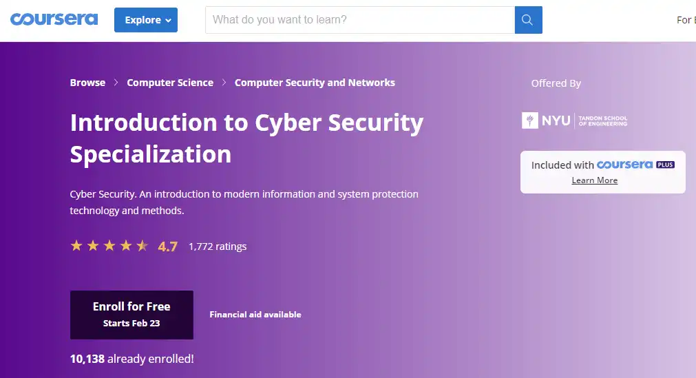Viewport: 696px width, 378px height.
Task: Open Computer Science breadcrumb link
Action: point(170,83)
